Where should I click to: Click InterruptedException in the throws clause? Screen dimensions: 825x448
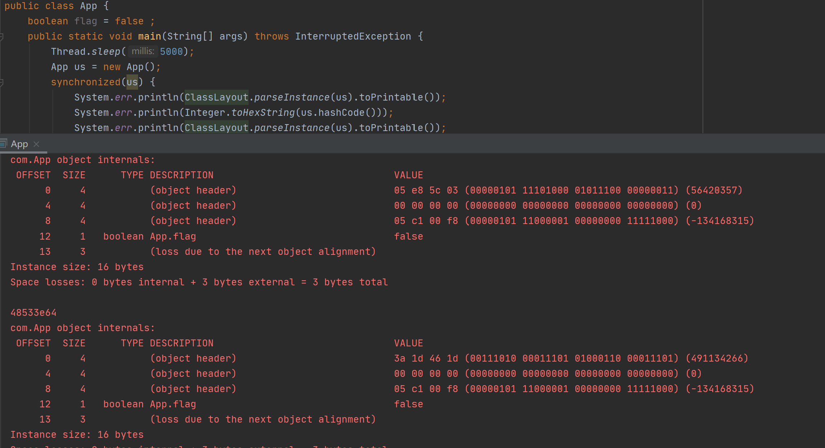coord(353,36)
